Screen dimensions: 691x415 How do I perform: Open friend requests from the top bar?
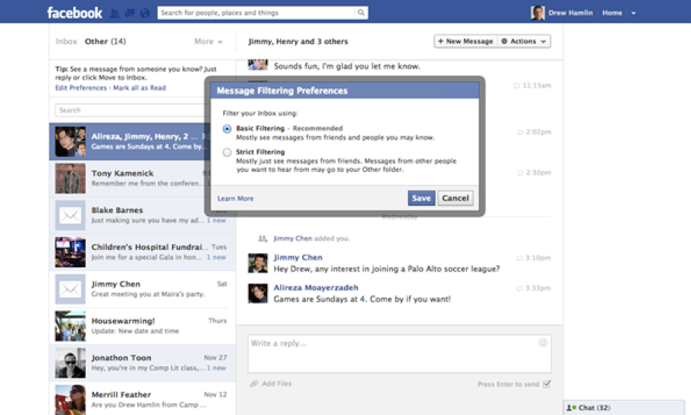tap(113, 12)
